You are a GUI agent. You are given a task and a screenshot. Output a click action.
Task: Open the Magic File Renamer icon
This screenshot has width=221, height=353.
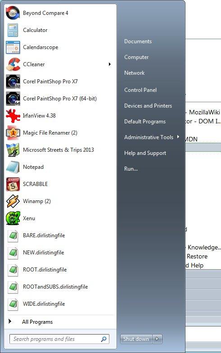pyautogui.click(x=13, y=132)
